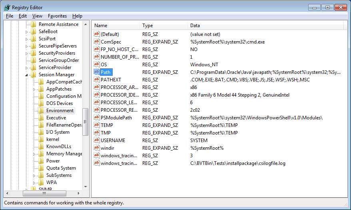Select the Quota System key

(61, 168)
